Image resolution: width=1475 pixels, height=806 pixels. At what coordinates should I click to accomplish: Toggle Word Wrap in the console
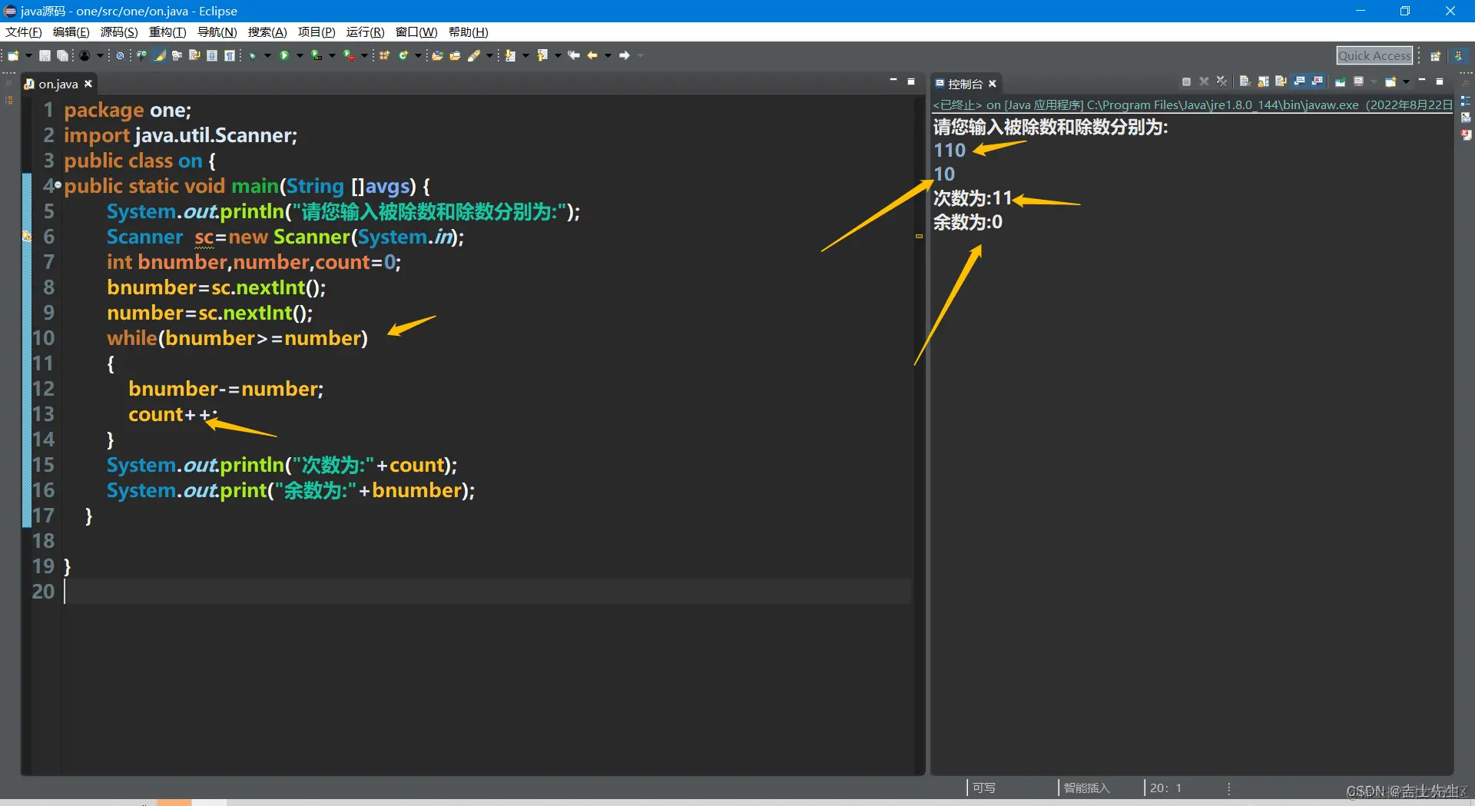pyautogui.click(x=1281, y=81)
